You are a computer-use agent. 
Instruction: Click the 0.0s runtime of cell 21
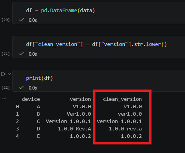[33, 54]
